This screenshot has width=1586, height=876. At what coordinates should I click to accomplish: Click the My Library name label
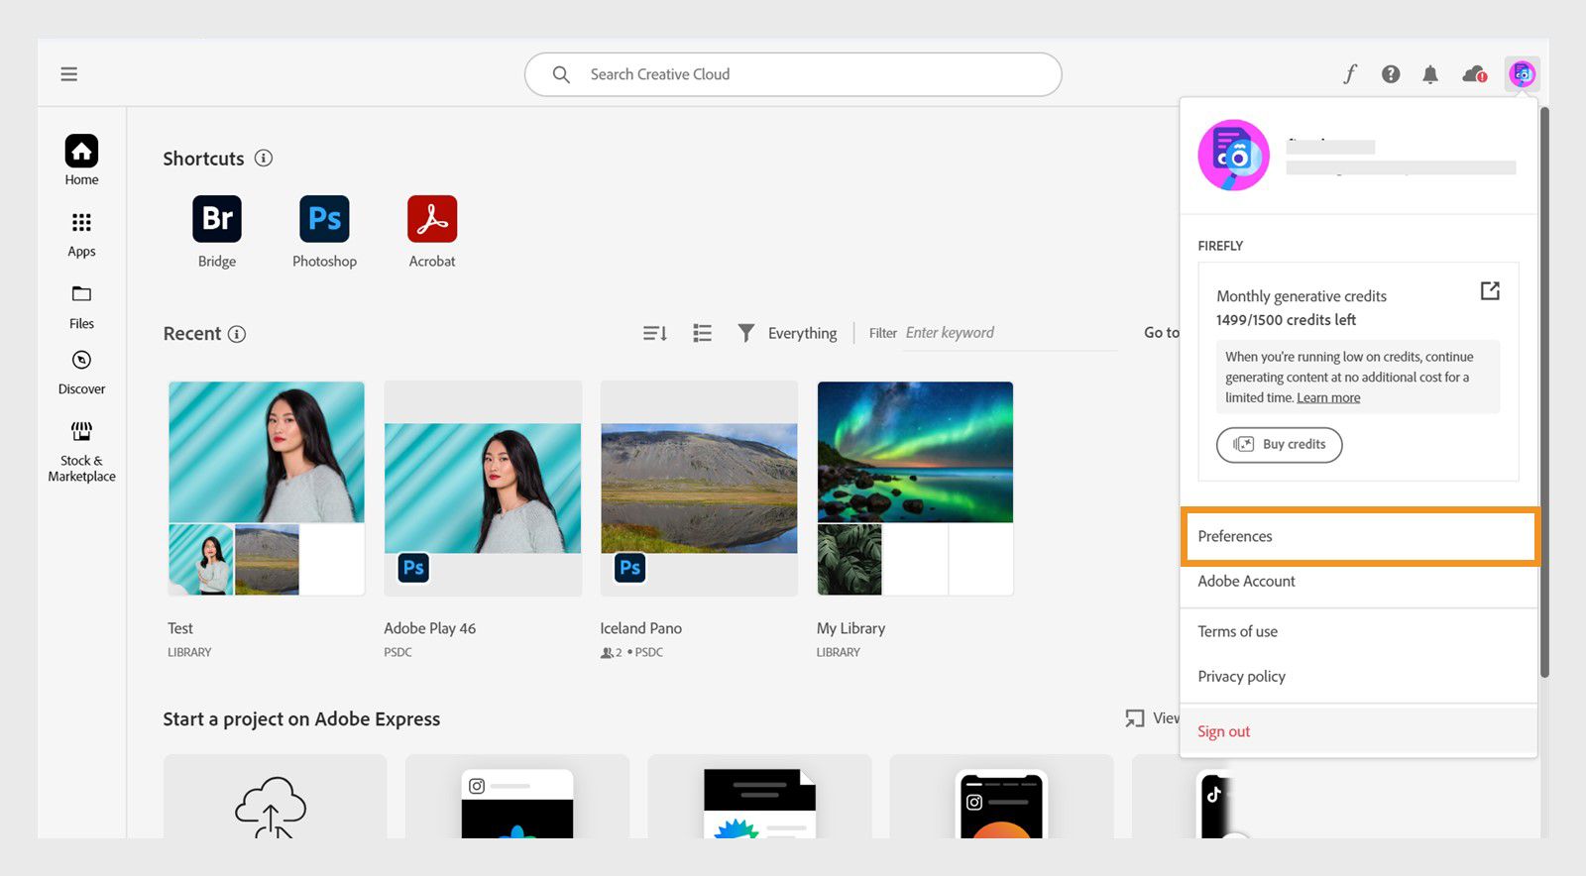[x=850, y=628]
